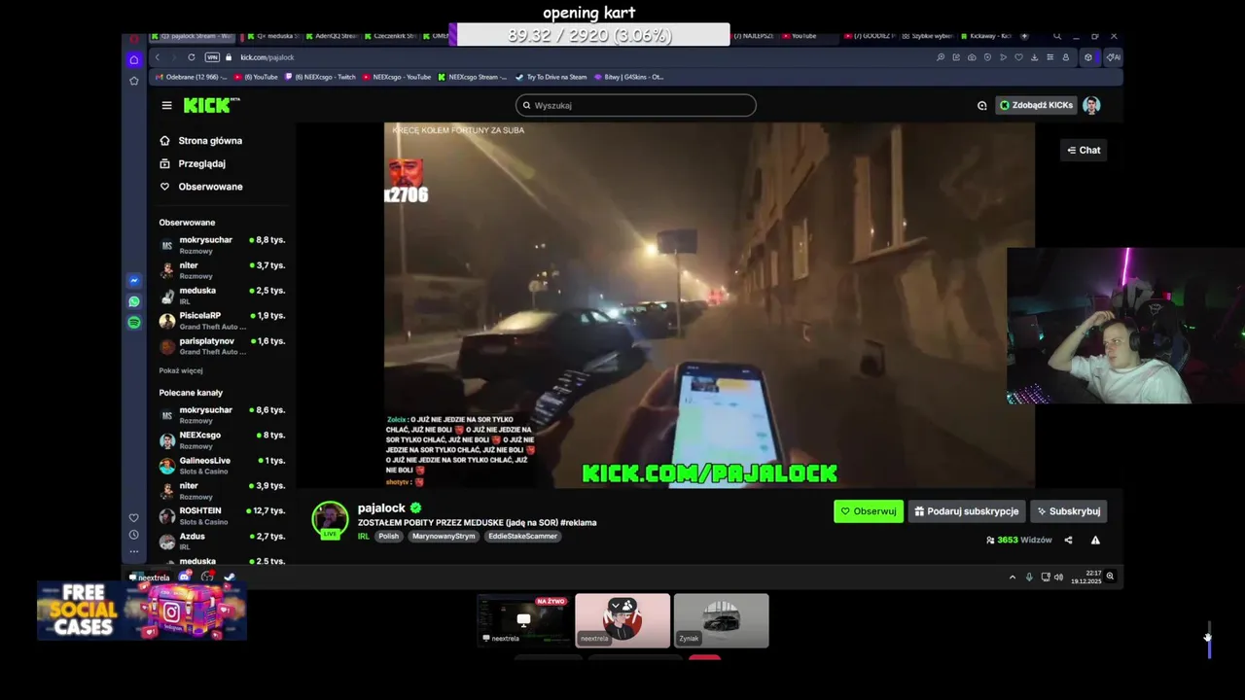Open Opera sidebar WhatsApp icon

pos(134,301)
